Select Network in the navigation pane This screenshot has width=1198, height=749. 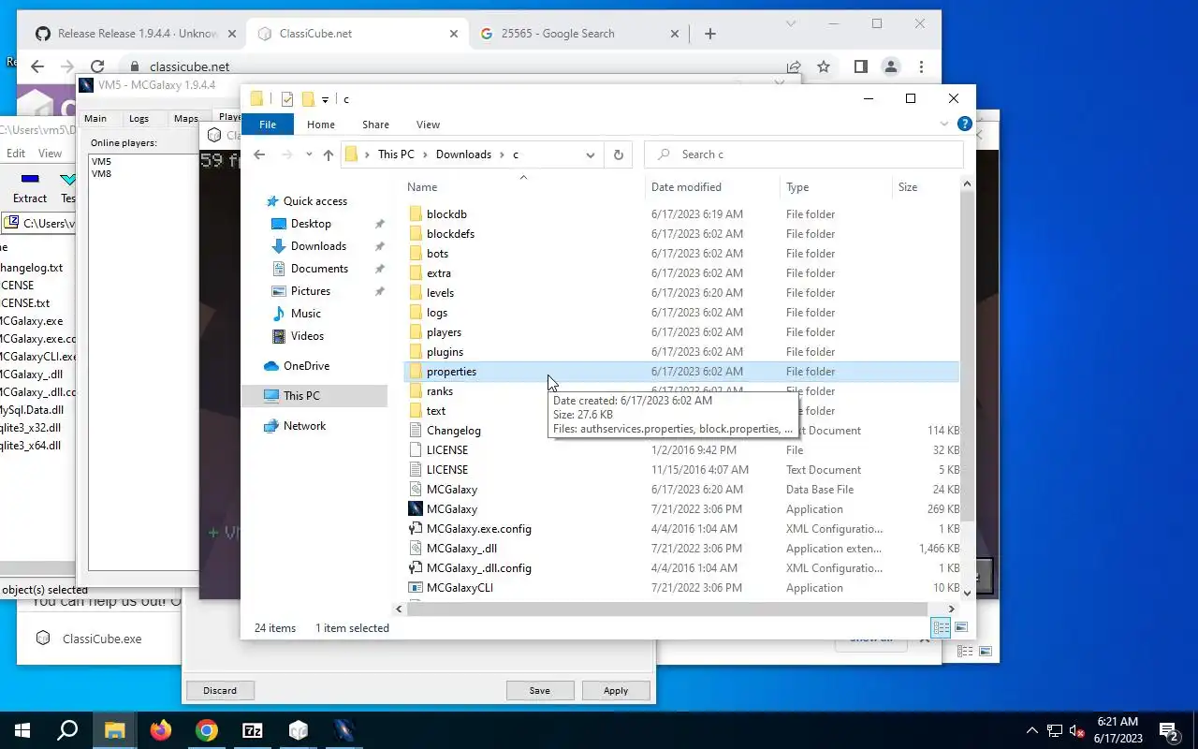304,426
